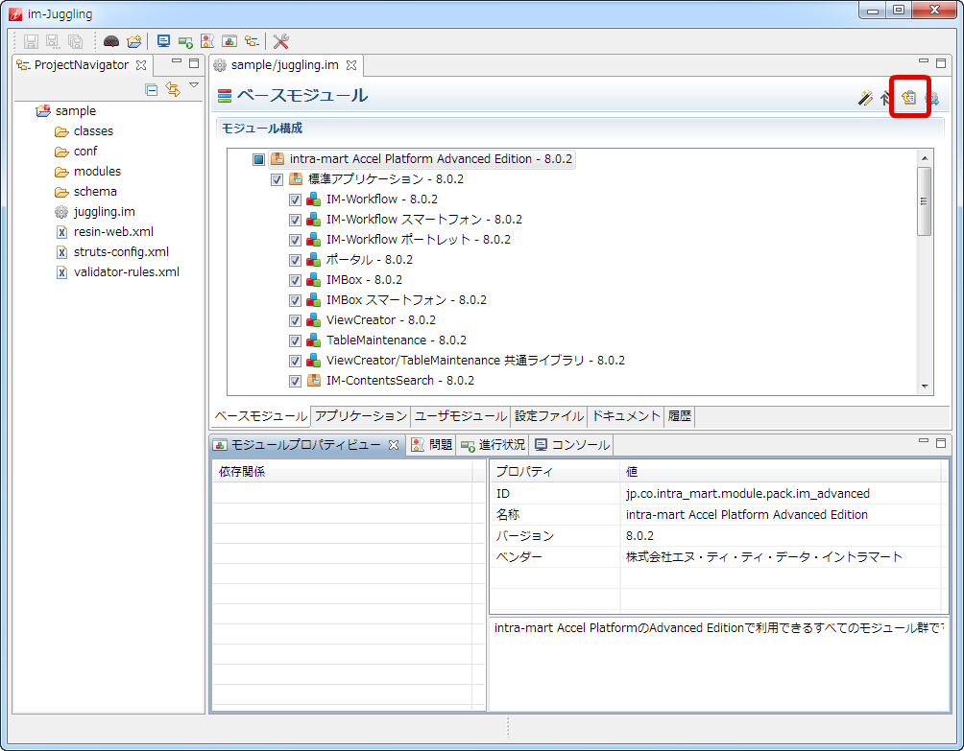
Task: Close the sample/juggling.im editor tab
Action: [x=351, y=65]
